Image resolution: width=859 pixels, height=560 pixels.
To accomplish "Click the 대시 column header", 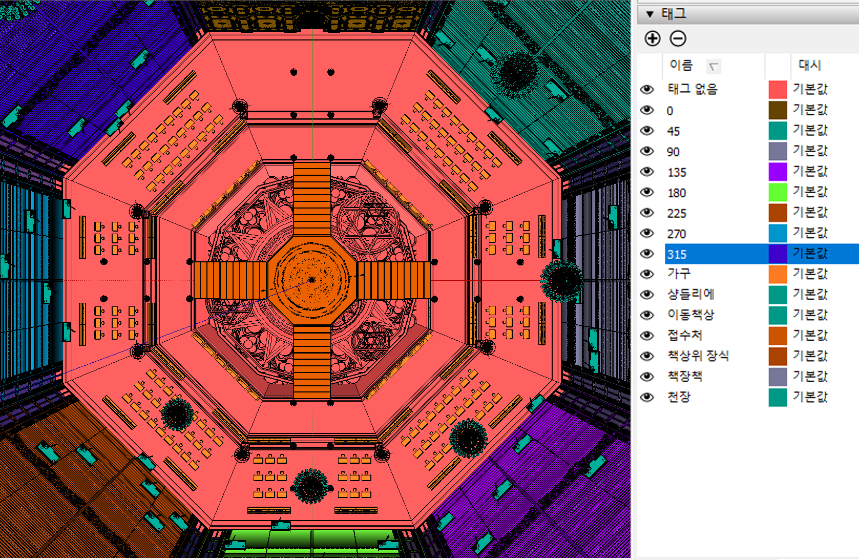I will pos(809,65).
